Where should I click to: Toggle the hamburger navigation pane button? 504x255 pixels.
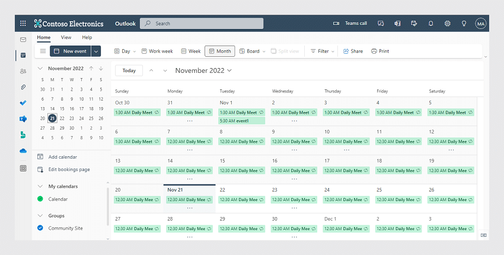(43, 51)
